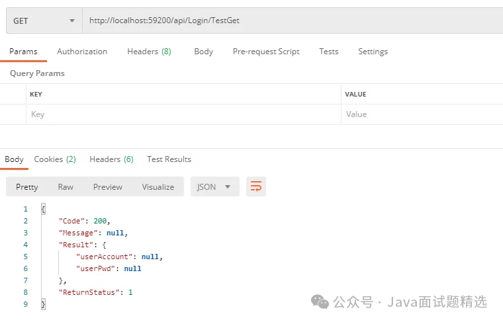Viewport: 503px width, 322px height.
Task: Open Test Results tab
Action: [169, 159]
